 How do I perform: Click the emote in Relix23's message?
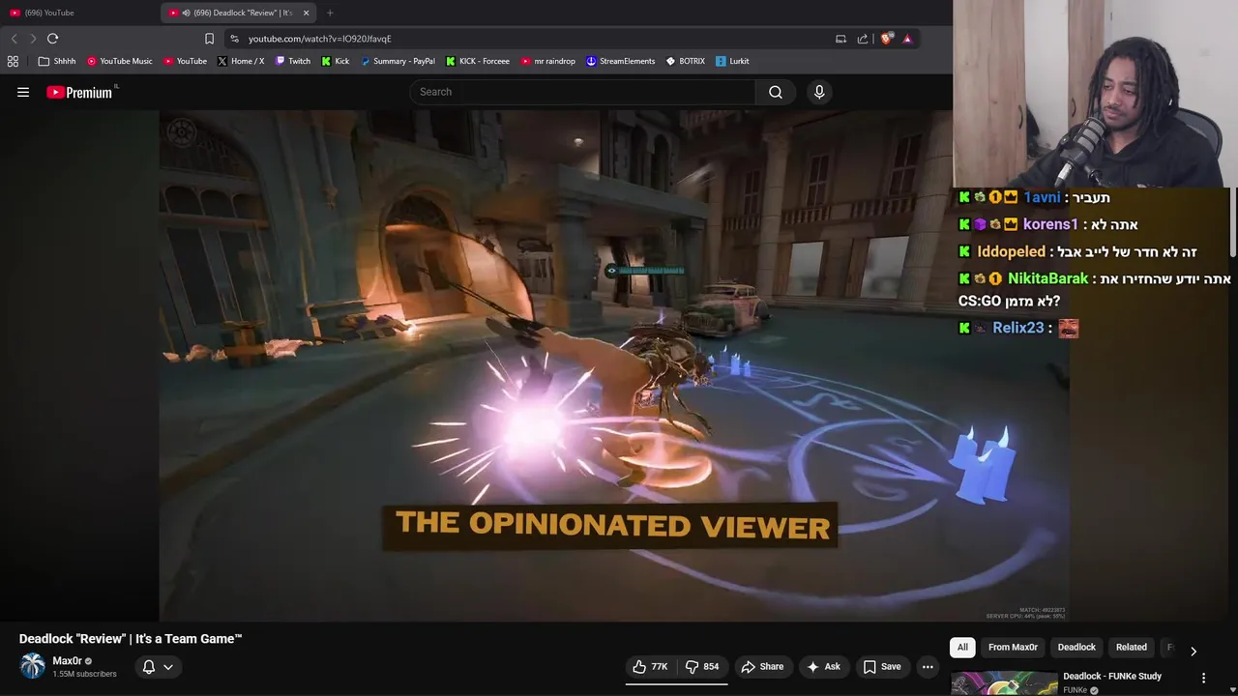point(1068,329)
